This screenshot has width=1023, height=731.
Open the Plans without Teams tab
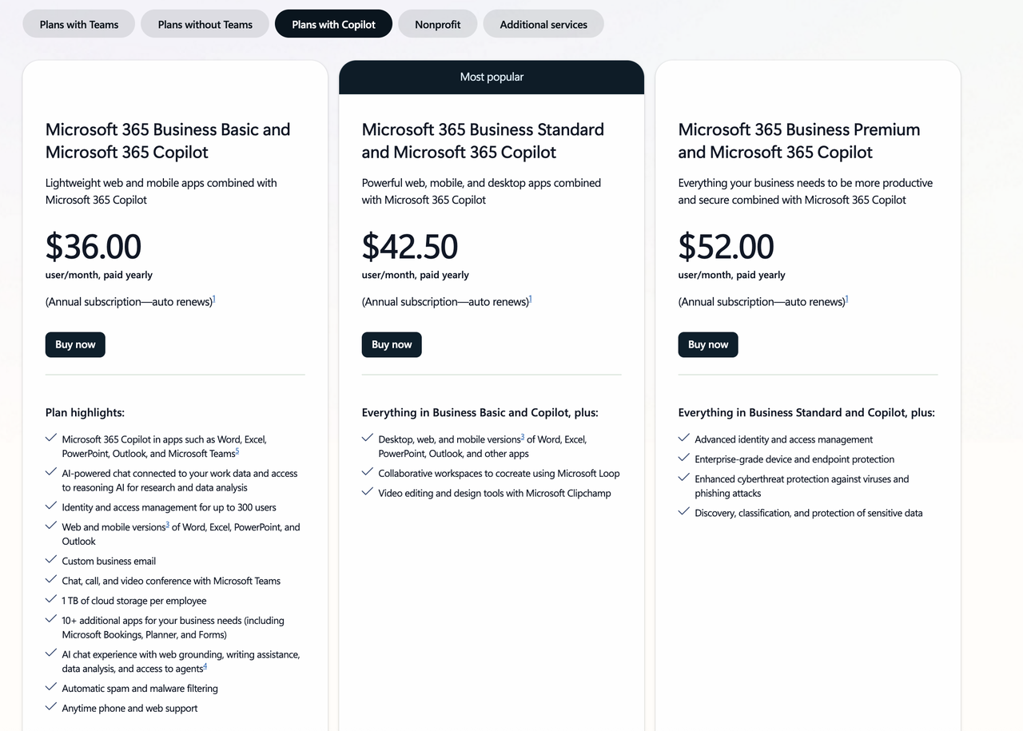tap(205, 24)
